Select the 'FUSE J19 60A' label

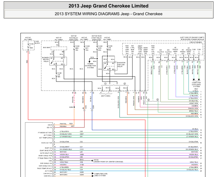coord(110,48)
